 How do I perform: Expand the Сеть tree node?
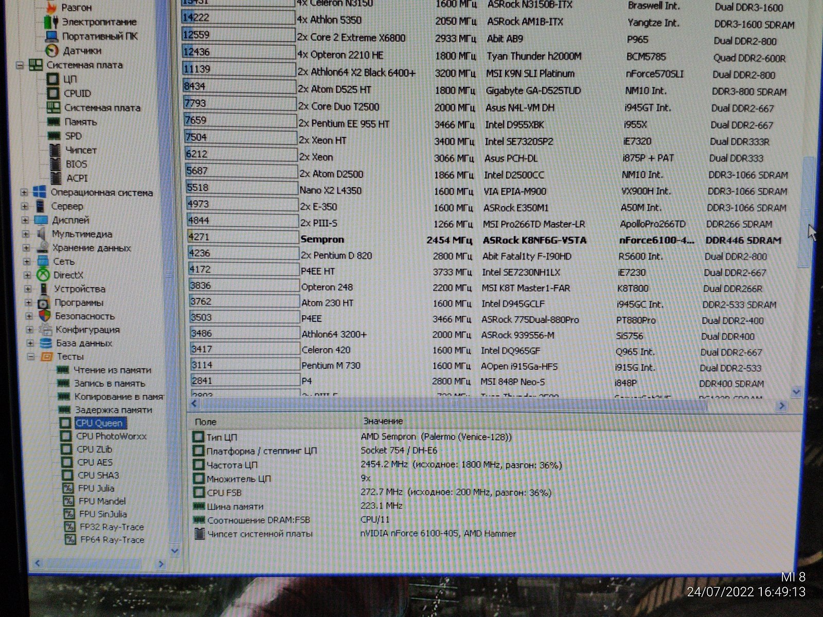[x=27, y=261]
